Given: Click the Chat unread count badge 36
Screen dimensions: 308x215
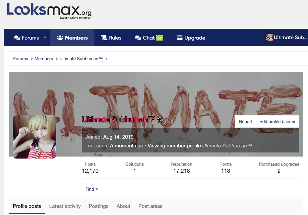Looking at the screenshot, I should (x=159, y=38).
